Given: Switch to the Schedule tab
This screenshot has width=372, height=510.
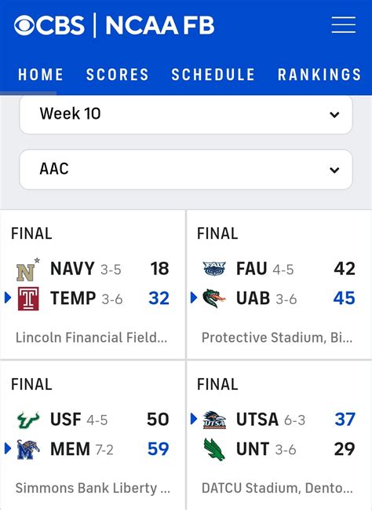Looking at the screenshot, I should (213, 75).
